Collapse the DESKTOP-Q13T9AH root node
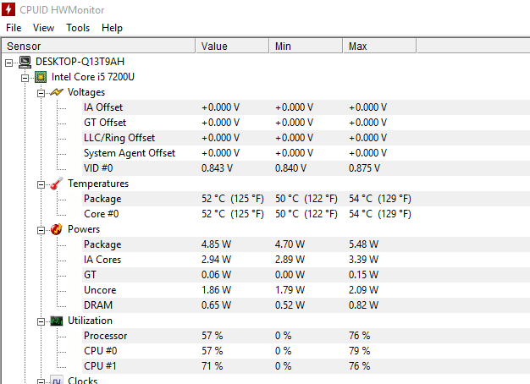 click(8, 63)
